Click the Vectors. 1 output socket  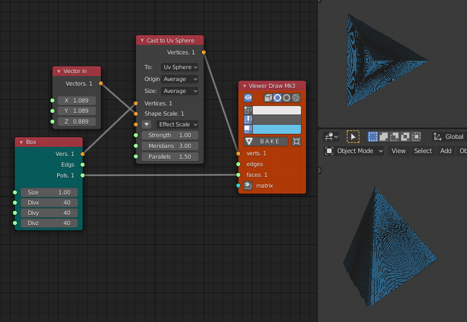click(101, 83)
